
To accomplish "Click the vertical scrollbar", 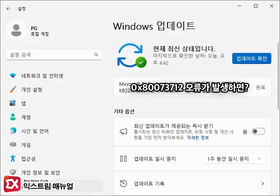I will tap(278, 76).
